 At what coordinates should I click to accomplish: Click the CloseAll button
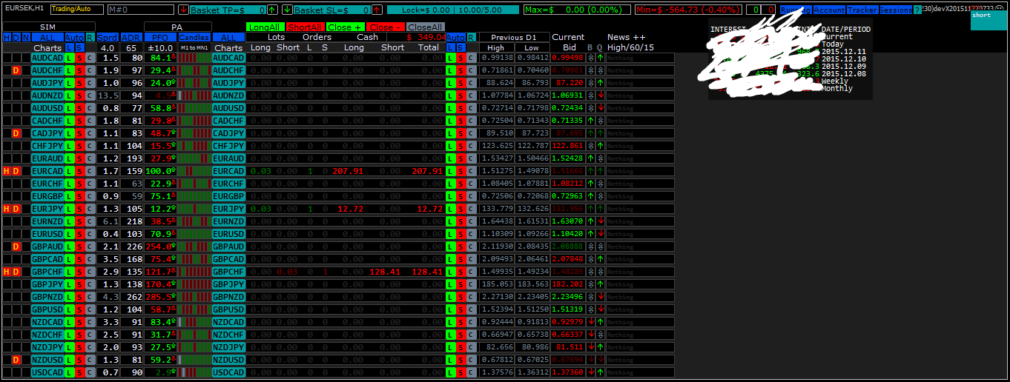coord(424,27)
